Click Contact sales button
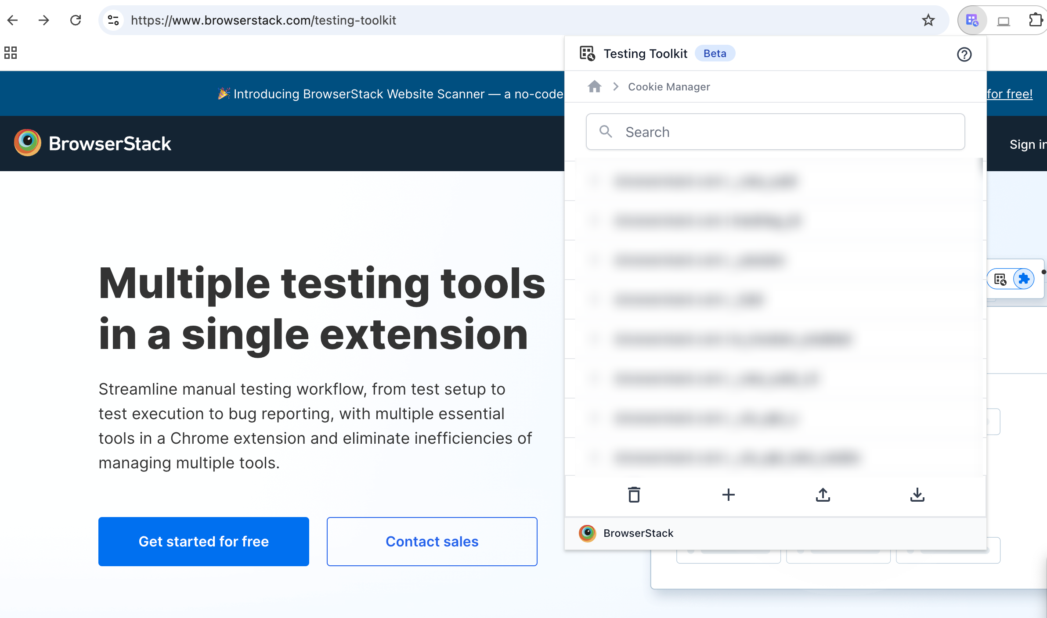 (x=432, y=542)
